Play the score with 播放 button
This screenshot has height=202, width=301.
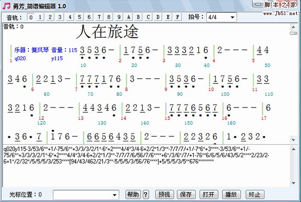[231, 195]
